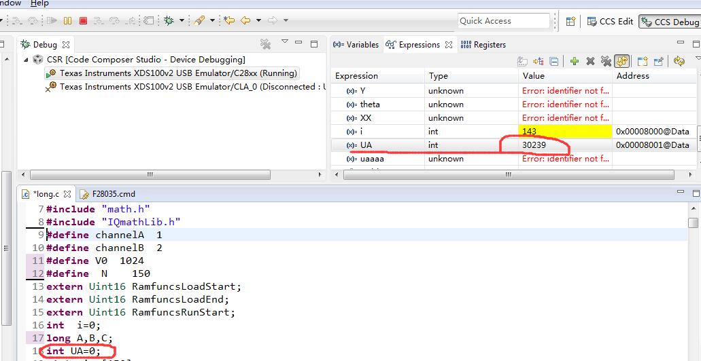Add new expression with green plus
The height and width of the screenshot is (361, 701).
click(575, 61)
